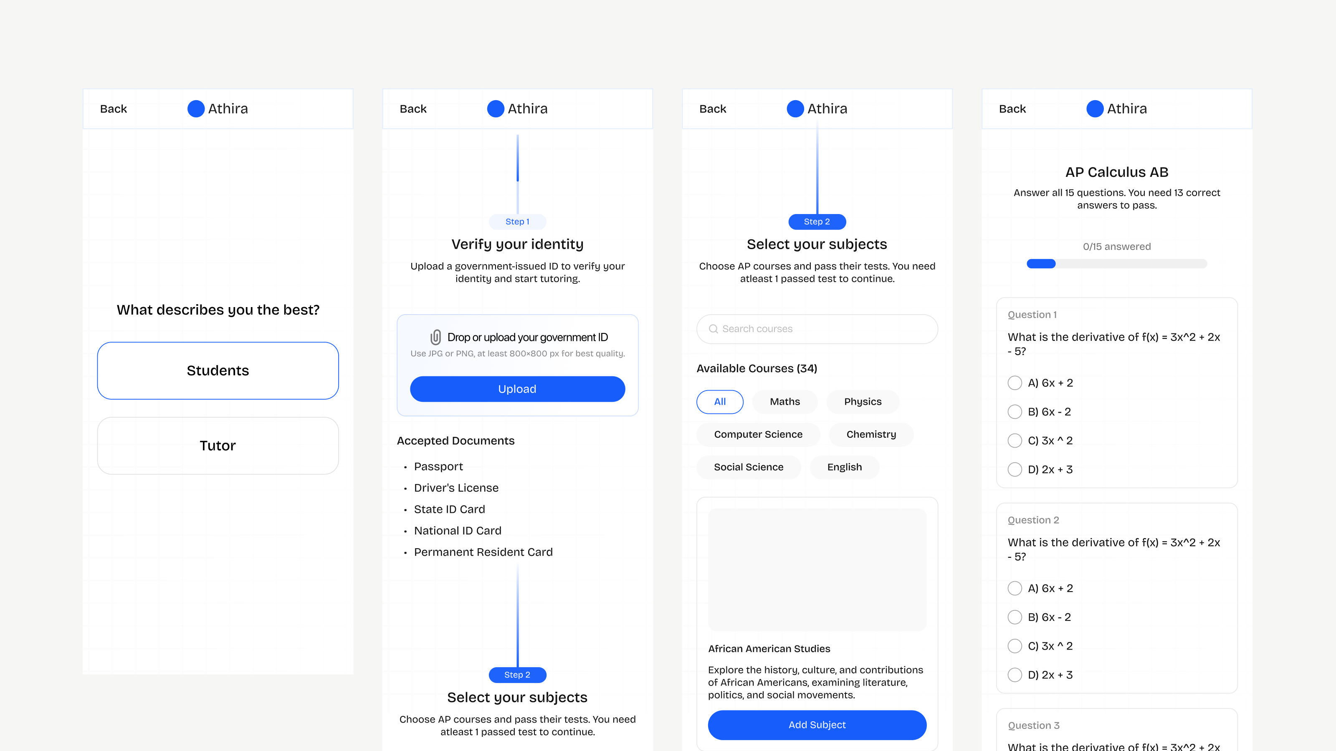The height and width of the screenshot is (751, 1336).
Task: Show Computer Science courses
Action: pyautogui.click(x=758, y=434)
